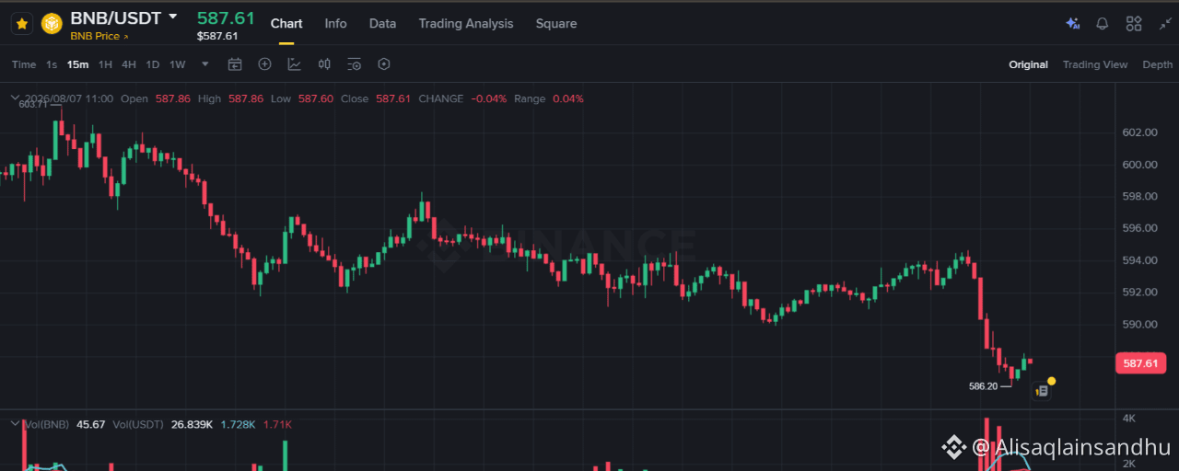
Task: Click the Vol(USDT) 26.839K value
Action: coord(193,424)
